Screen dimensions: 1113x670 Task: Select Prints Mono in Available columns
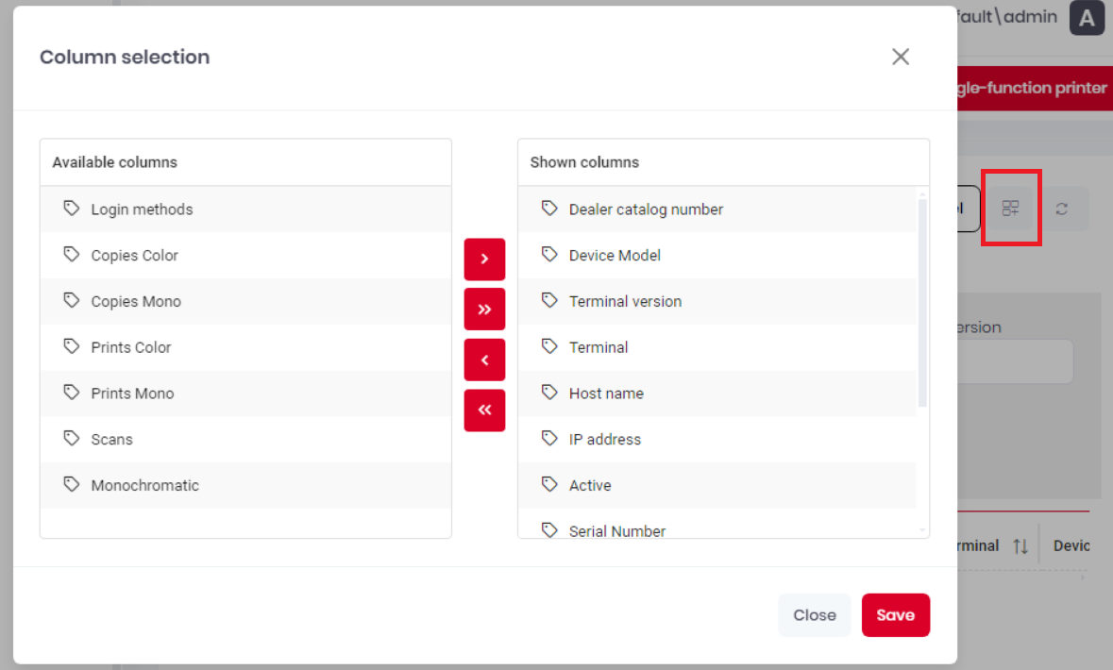[245, 394]
